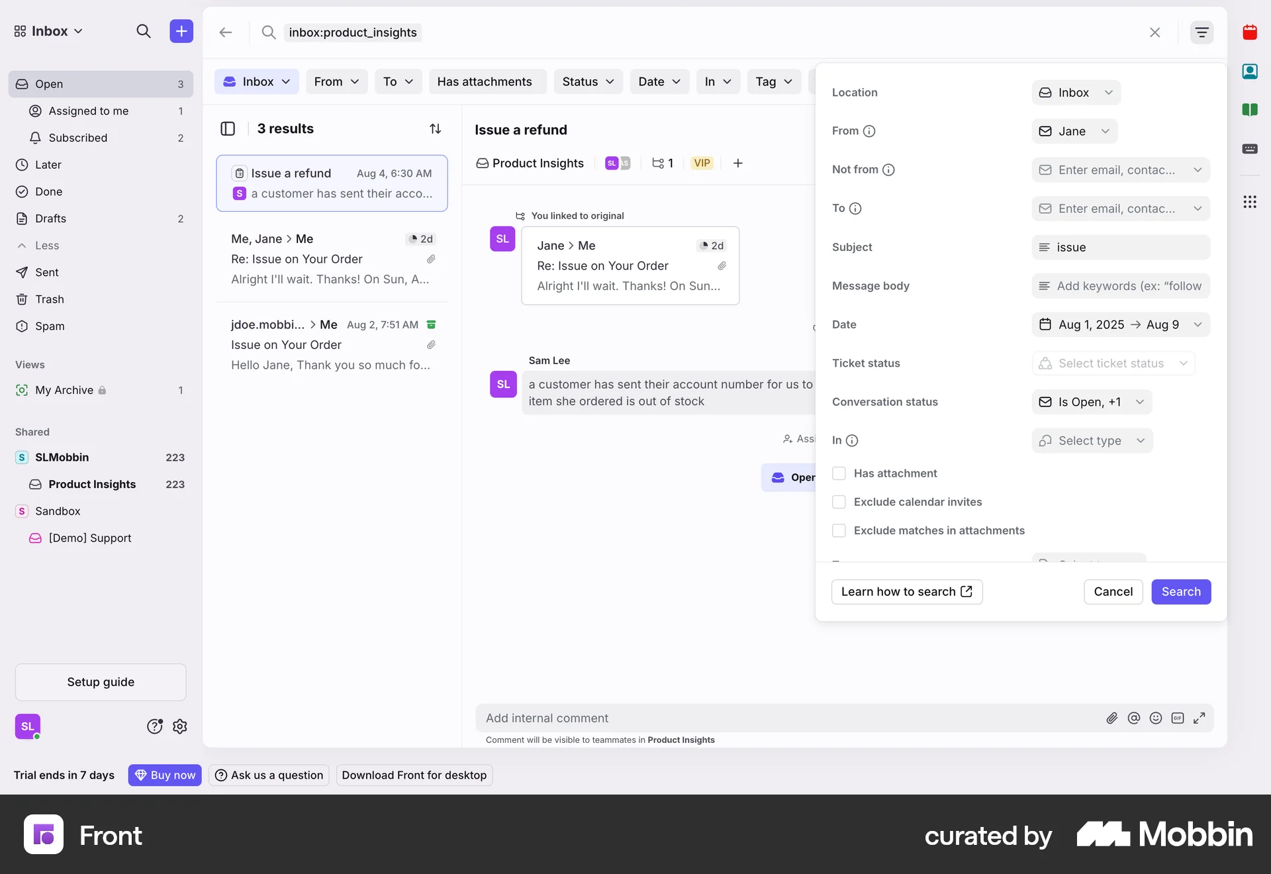
Task: Switch to the Assigned to me view
Action: coord(89,111)
